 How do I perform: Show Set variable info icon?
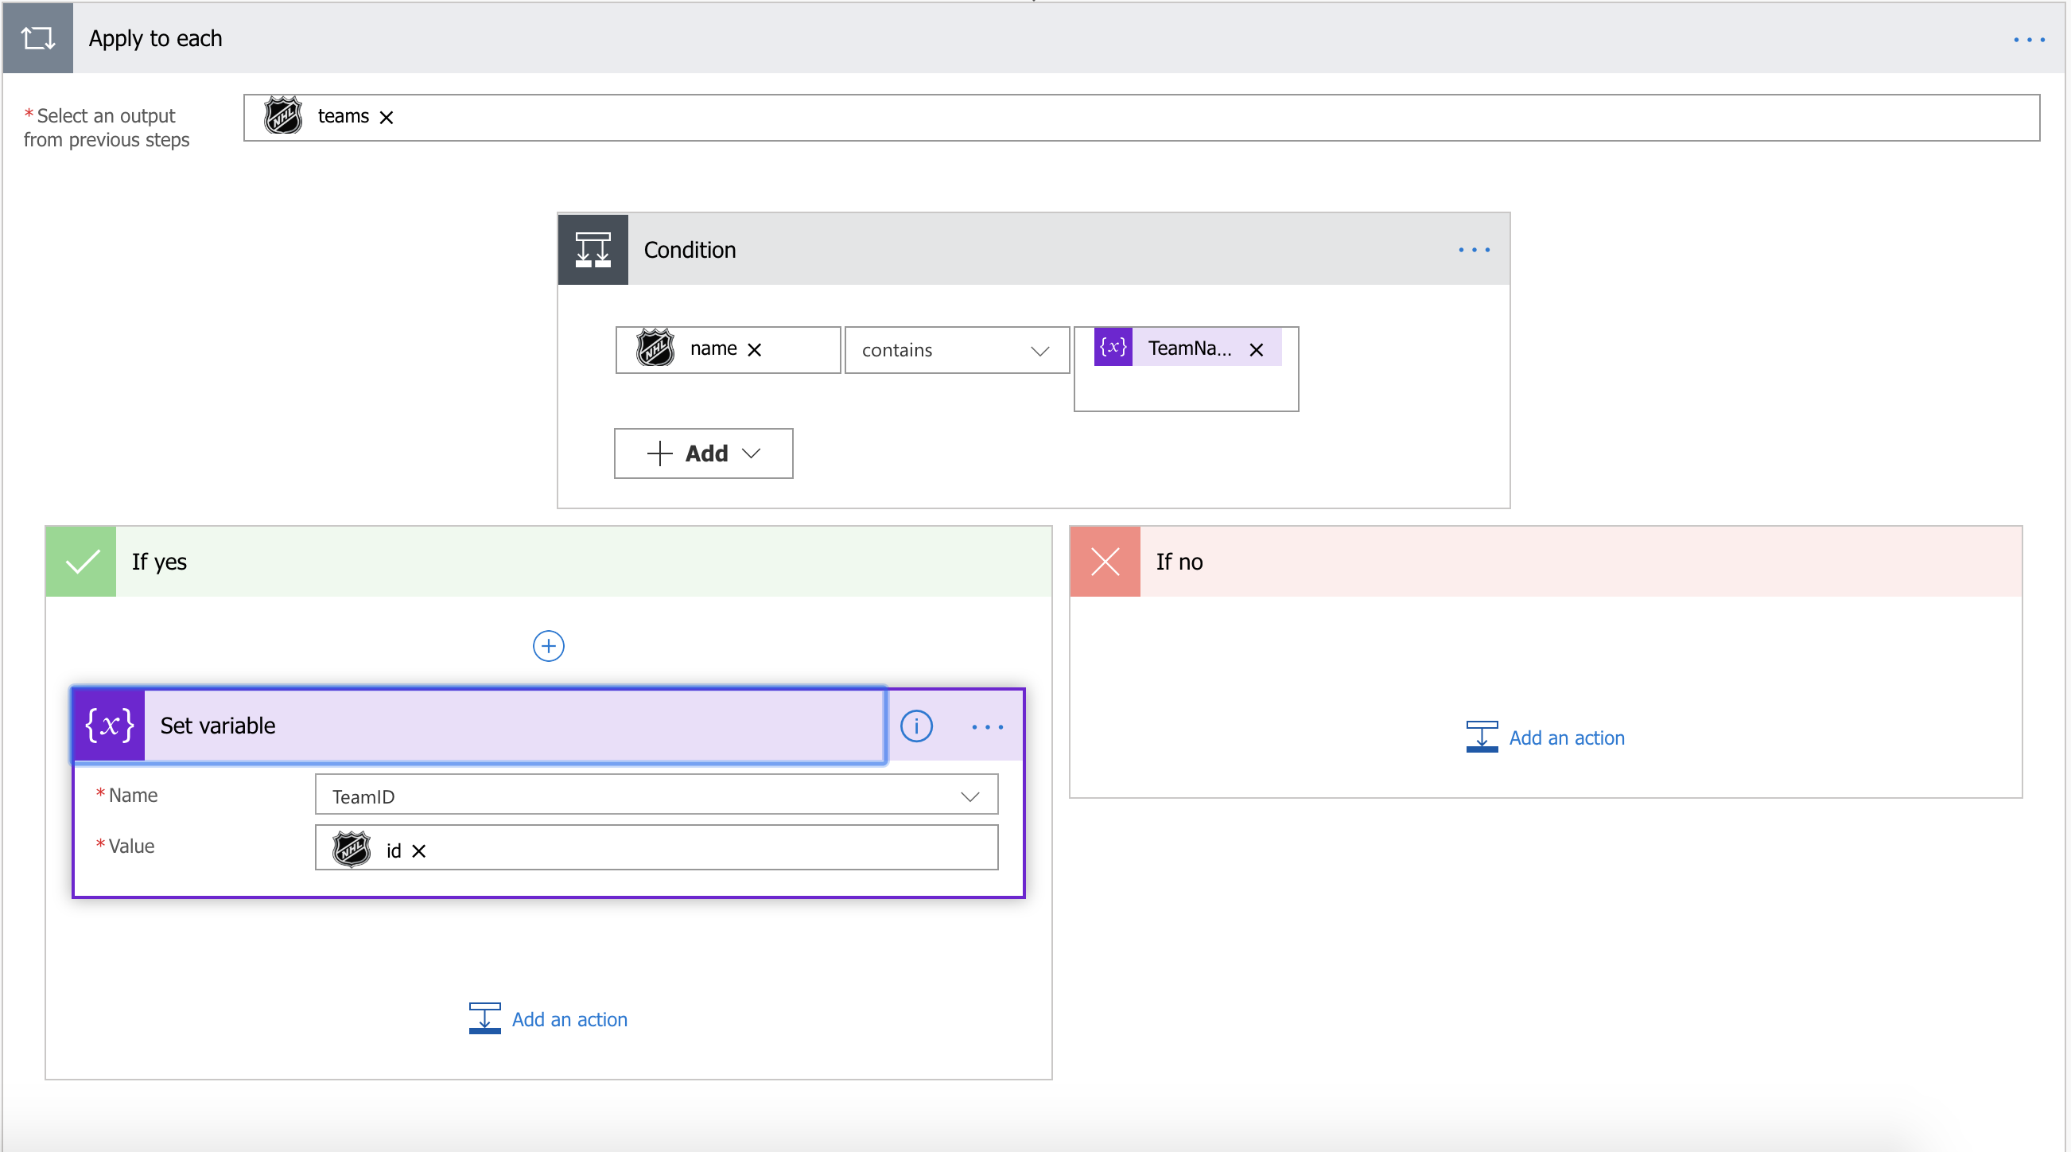[x=915, y=726]
